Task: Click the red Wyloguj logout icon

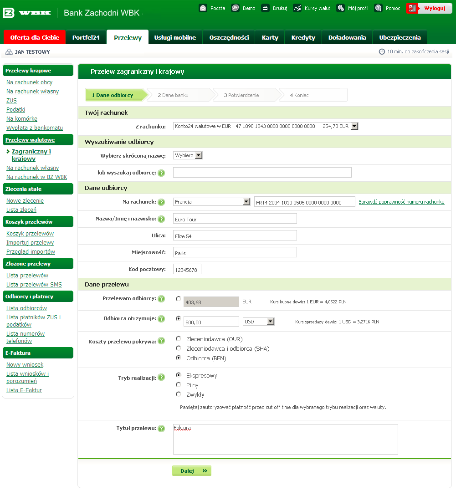Action: click(x=412, y=8)
